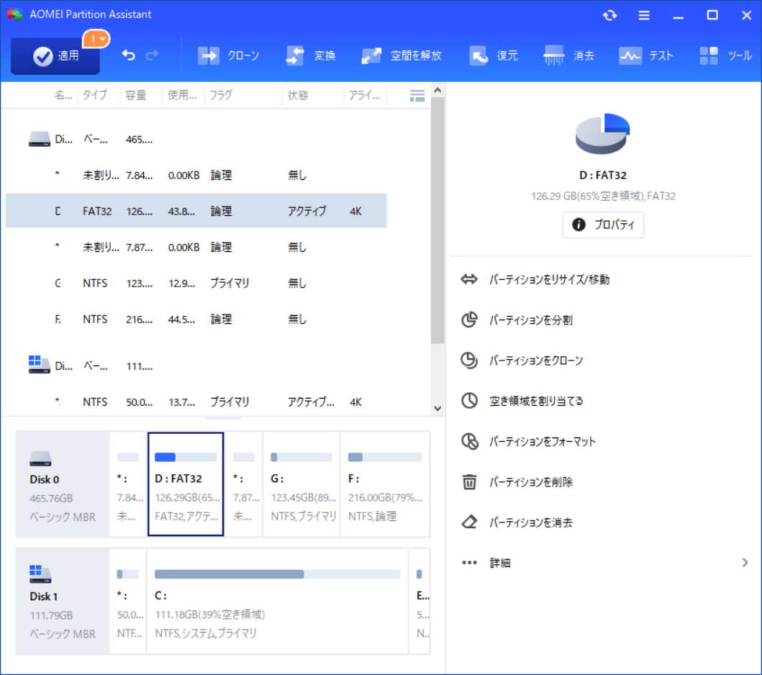Viewport: 762px width, 675px height.
Task: Select D: FAT32 block in disk map
Action: click(186, 484)
